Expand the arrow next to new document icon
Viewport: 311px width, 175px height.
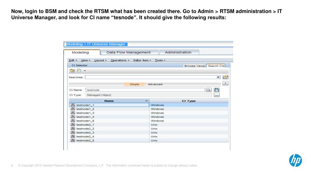(85, 71)
